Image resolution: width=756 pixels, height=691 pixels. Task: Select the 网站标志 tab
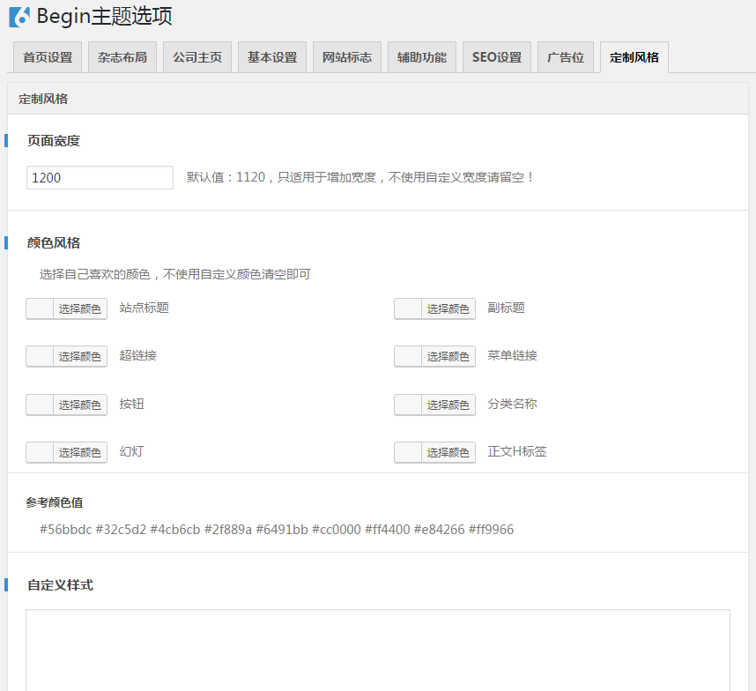347,57
